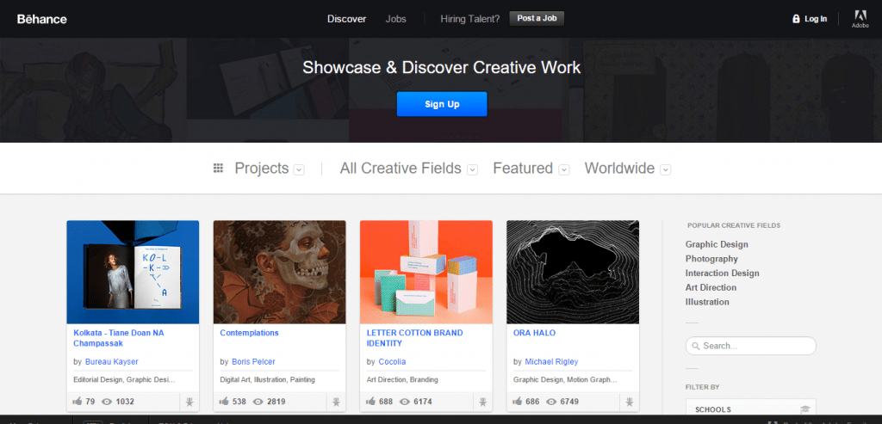Filter by Photography field
This screenshot has width=882, height=424.
coord(711,259)
